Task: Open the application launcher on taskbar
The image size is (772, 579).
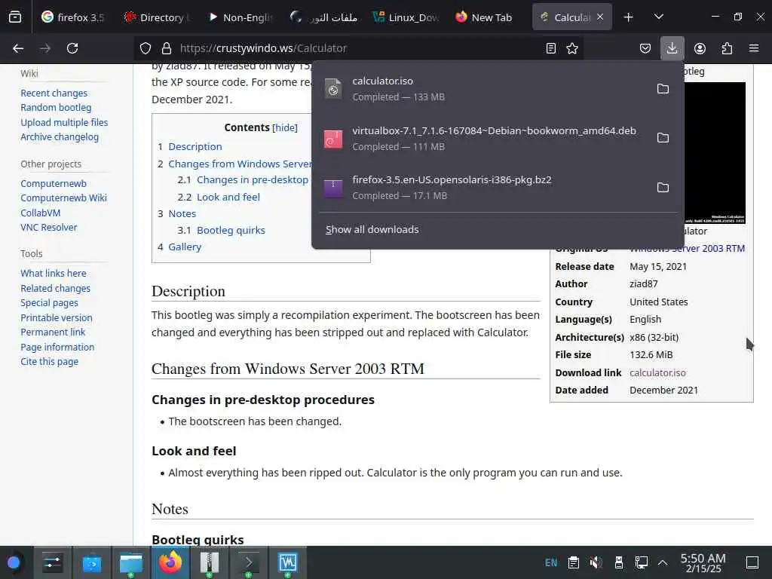Action: 14,562
